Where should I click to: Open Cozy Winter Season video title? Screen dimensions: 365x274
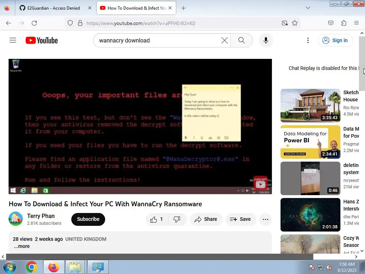click(351, 242)
